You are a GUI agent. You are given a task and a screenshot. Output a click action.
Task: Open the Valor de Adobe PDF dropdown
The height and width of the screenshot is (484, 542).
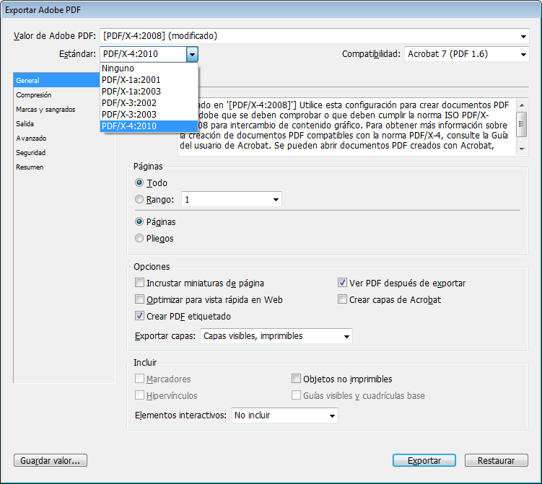tap(315, 36)
